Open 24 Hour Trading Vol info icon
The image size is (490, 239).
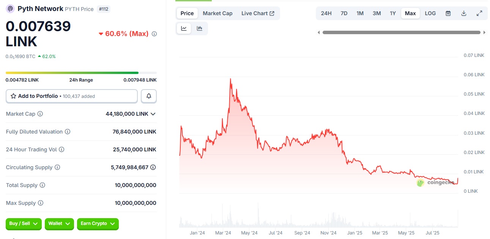pyautogui.click(x=61, y=149)
